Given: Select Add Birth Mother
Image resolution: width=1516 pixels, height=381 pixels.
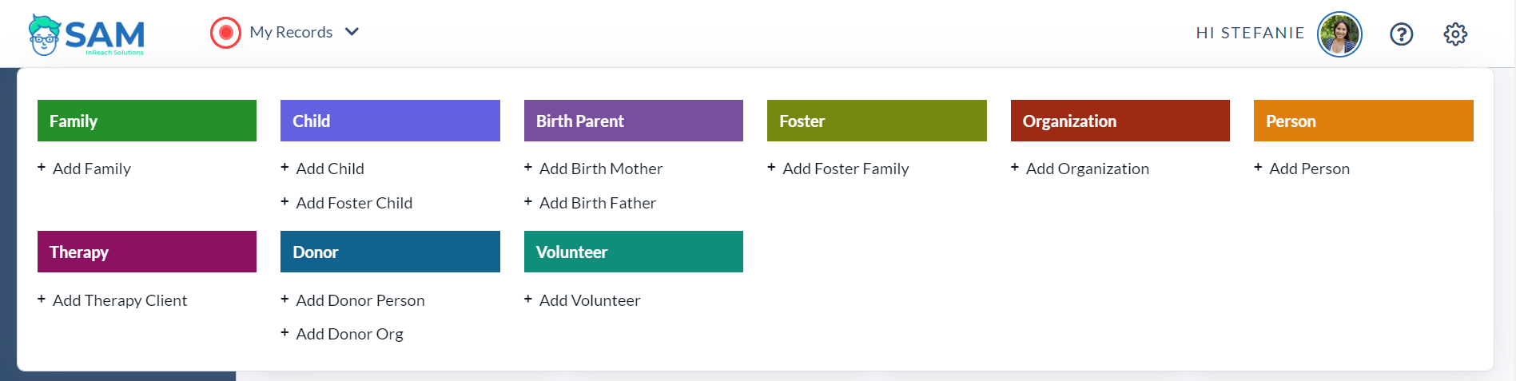Looking at the screenshot, I should 601,169.
